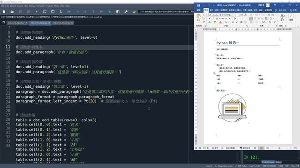Click the In [2]: console prompt

click(x=251, y=157)
